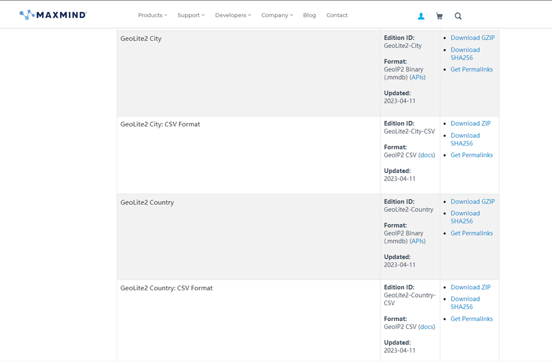
Task: Open the user account icon
Action: click(421, 16)
